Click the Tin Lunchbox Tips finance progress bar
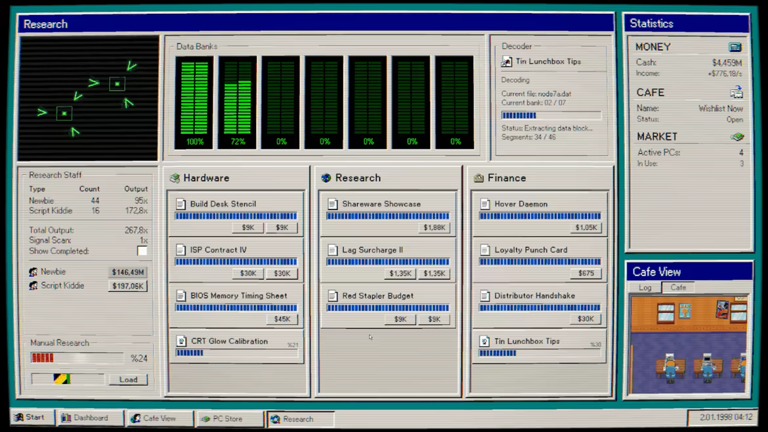Image resolution: width=768 pixels, height=432 pixels. coord(540,353)
